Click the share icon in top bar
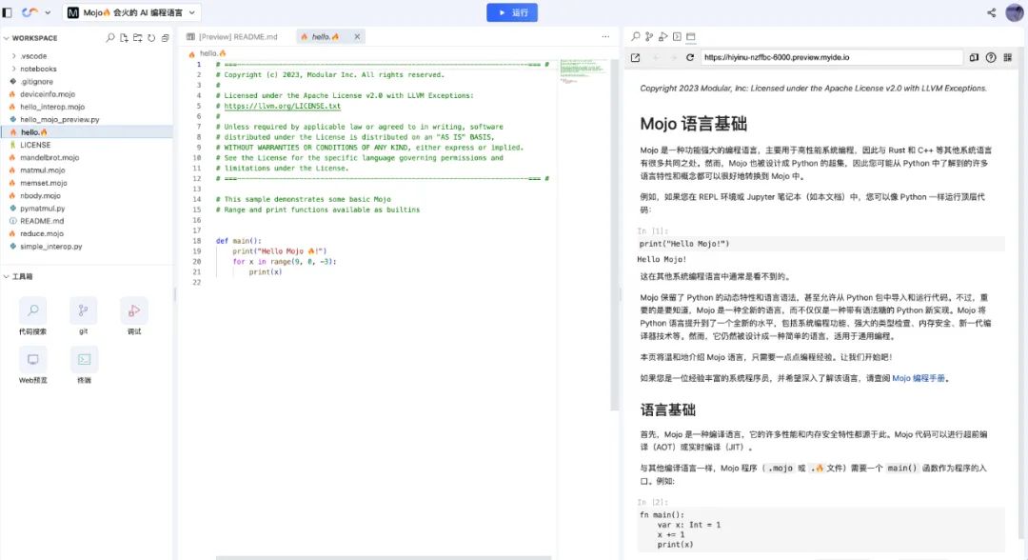Screen dimensions: 1028x560 pos(991,12)
